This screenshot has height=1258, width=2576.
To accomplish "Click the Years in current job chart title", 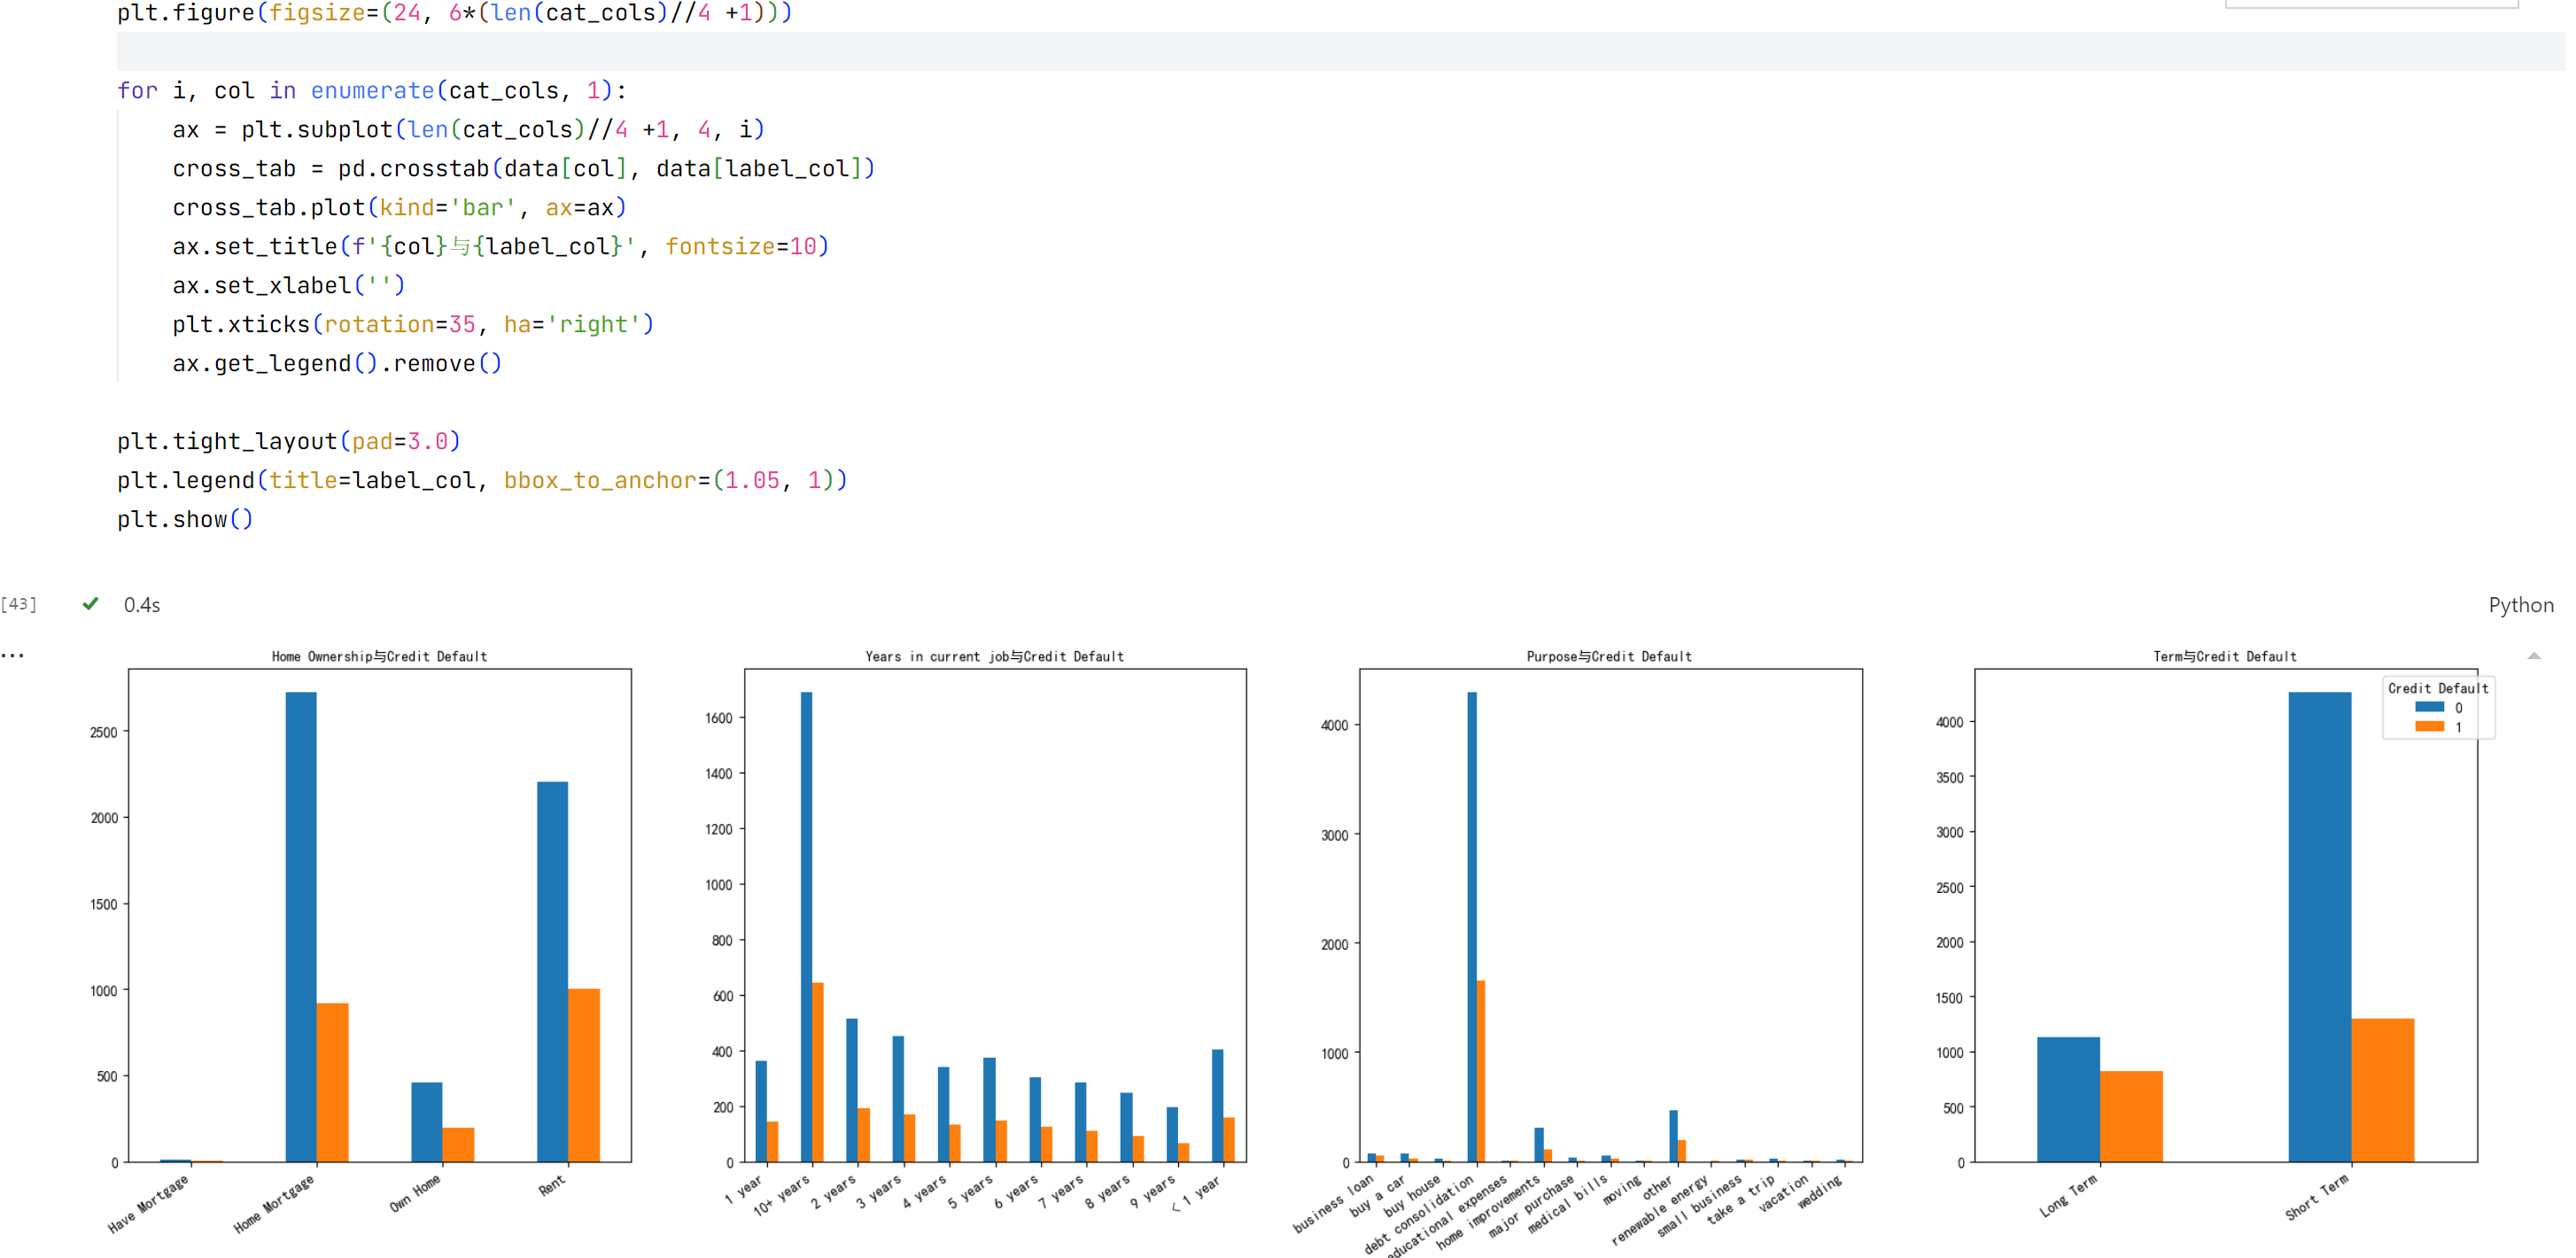I will click(994, 656).
